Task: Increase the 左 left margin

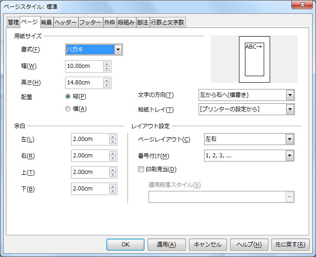Action: pyautogui.click(x=113, y=137)
